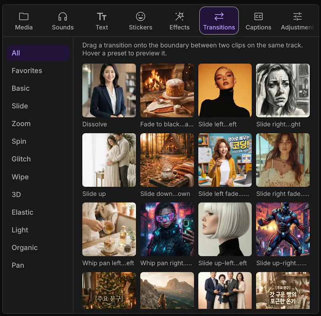Screen dimensions: 321x316
Task: Select the Slide left fade thumbnail
Action: pos(225,160)
